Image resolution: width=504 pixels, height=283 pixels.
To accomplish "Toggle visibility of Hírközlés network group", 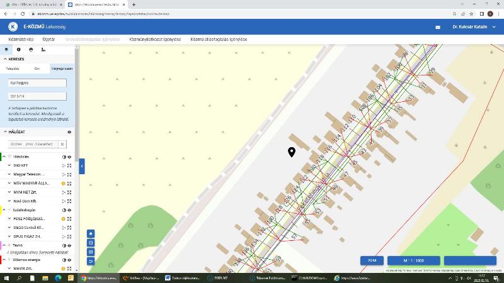I will (69, 157).
